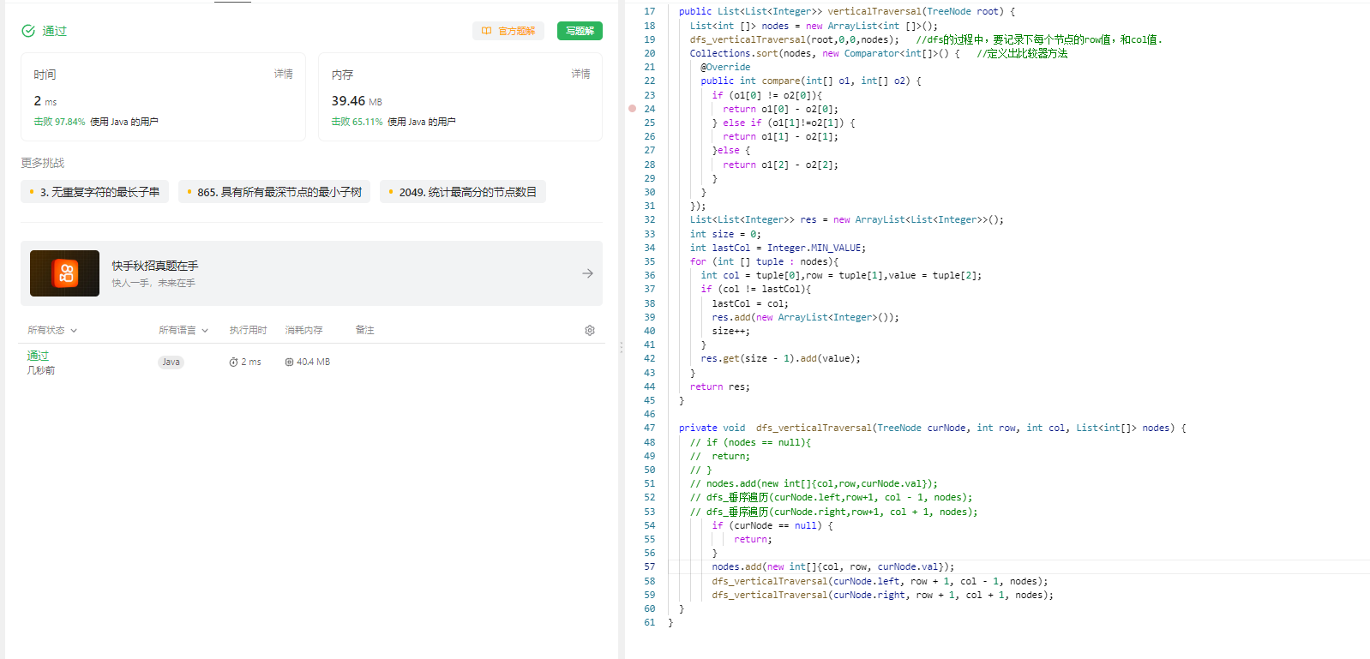Image resolution: width=1370 pixels, height=659 pixels.
Task: Click the 击败 97.84% text
Action: [59, 122]
